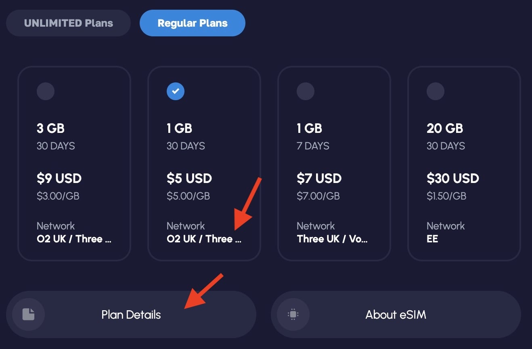Switch to the Regular Plans tab
The width and height of the screenshot is (532, 349).
click(193, 23)
